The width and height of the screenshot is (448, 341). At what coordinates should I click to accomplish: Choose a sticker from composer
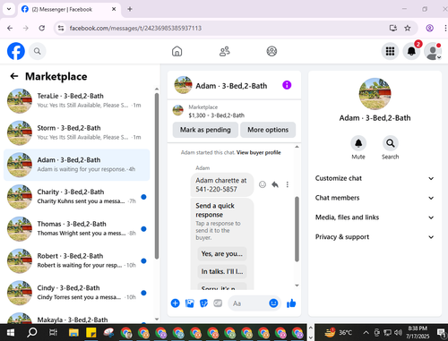tap(203, 303)
